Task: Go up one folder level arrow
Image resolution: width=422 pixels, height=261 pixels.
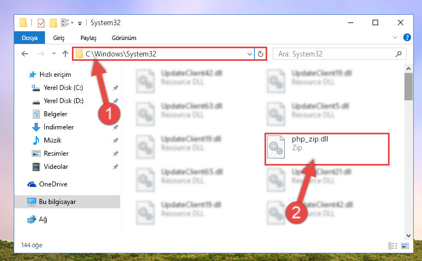Action: tap(65, 54)
